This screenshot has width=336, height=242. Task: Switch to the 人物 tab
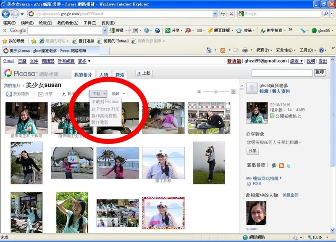103,75
